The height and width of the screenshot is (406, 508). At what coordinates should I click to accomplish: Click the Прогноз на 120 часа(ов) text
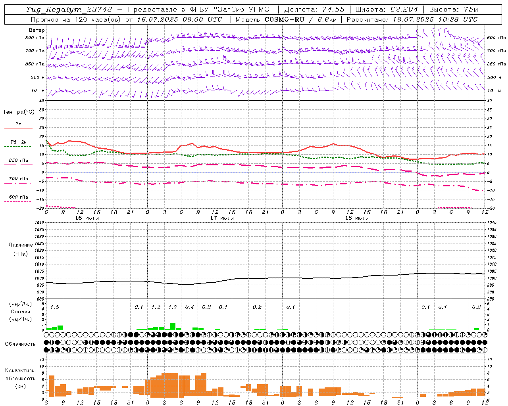[77, 19]
